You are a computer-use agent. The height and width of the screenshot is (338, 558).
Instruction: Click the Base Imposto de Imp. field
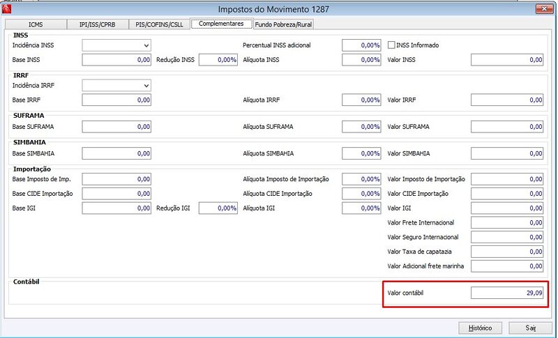tap(116, 179)
